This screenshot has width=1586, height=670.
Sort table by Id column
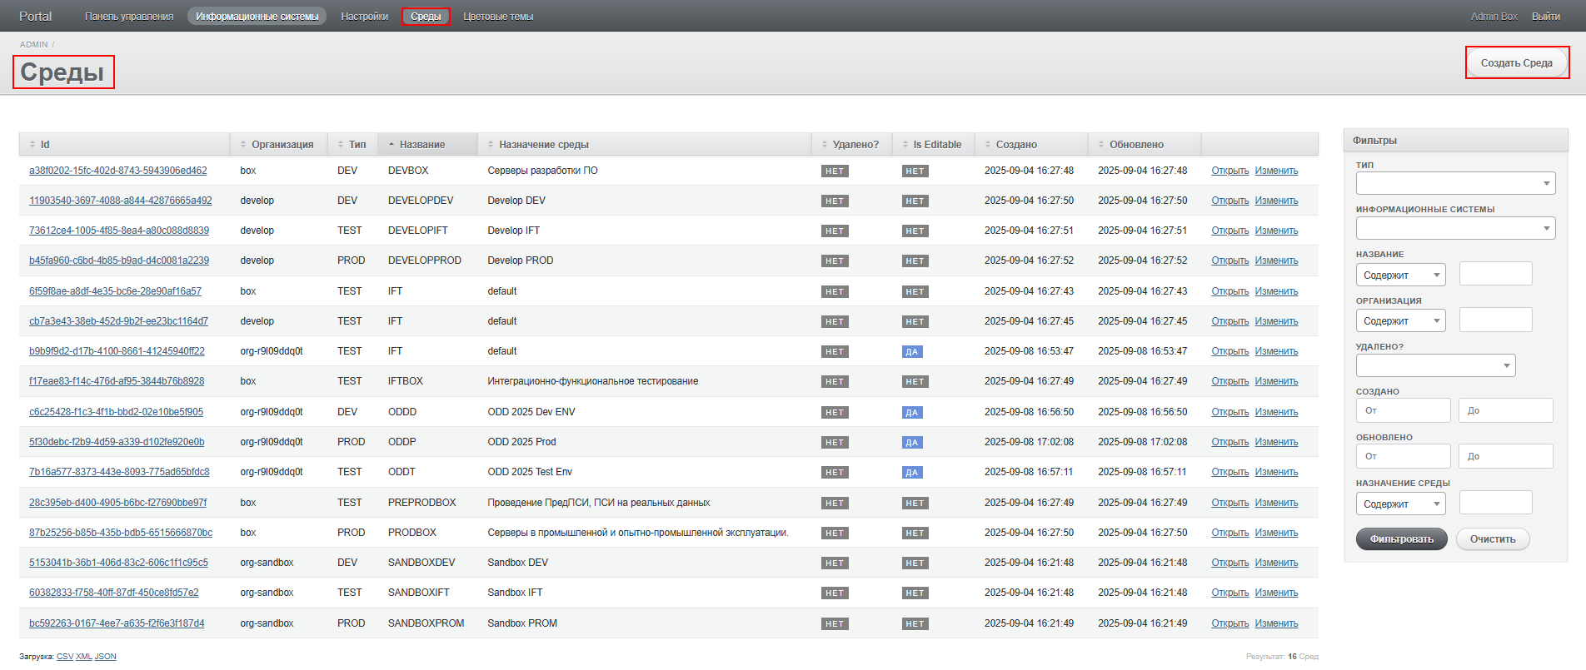click(x=45, y=144)
